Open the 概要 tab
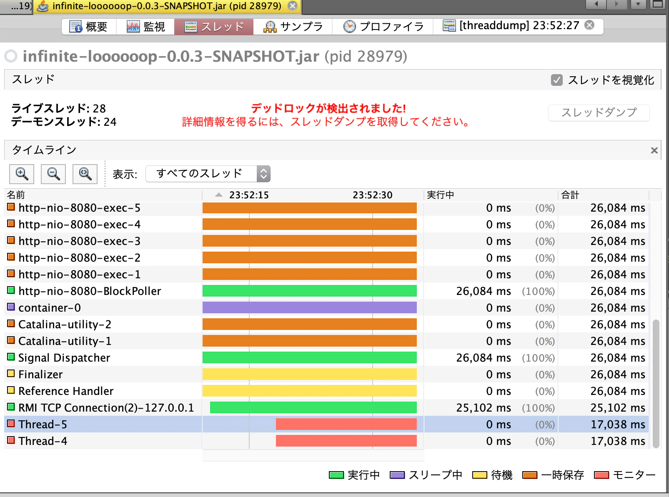 point(88,27)
